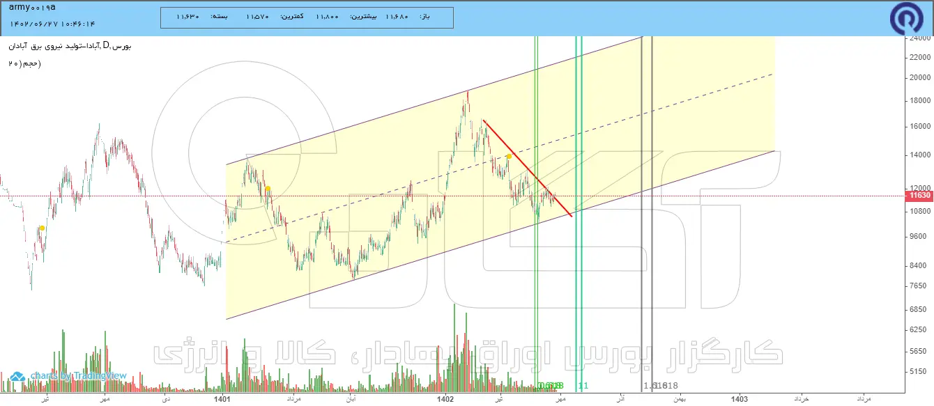Click the آبان month label on time axis

(x=350, y=399)
